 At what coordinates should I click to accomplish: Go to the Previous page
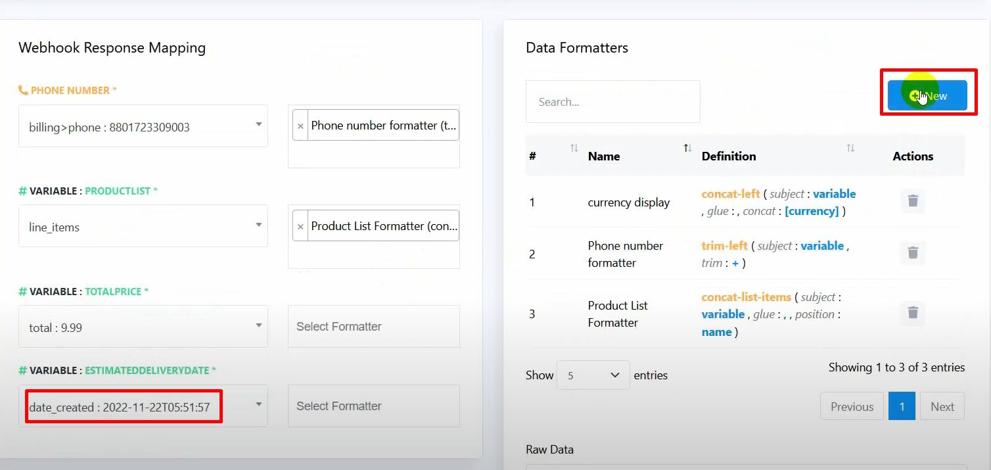[x=852, y=406]
